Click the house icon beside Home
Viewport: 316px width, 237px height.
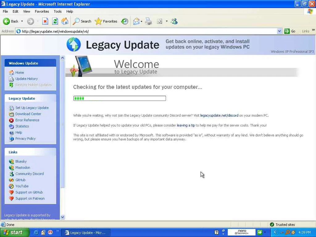click(11, 73)
